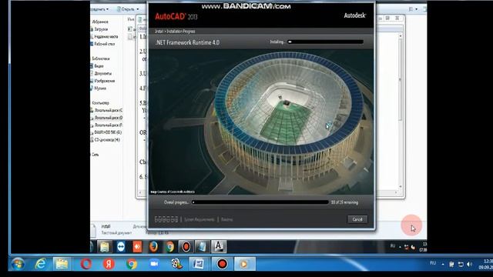Image resolution: width=493 pixels, height=277 pixels.
Task: Select Избранное in Explorer sidebar
Action: click(100, 22)
